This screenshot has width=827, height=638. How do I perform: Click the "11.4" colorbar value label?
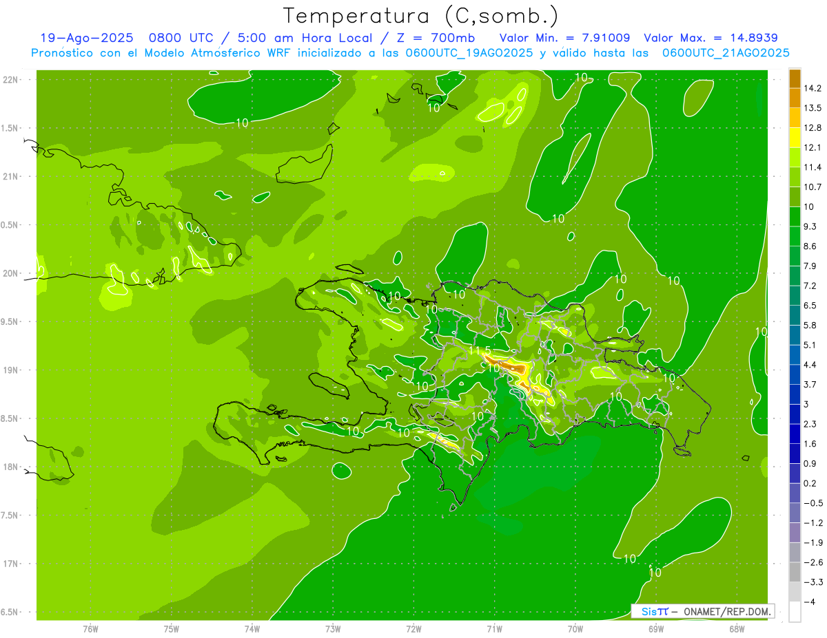pos(813,167)
